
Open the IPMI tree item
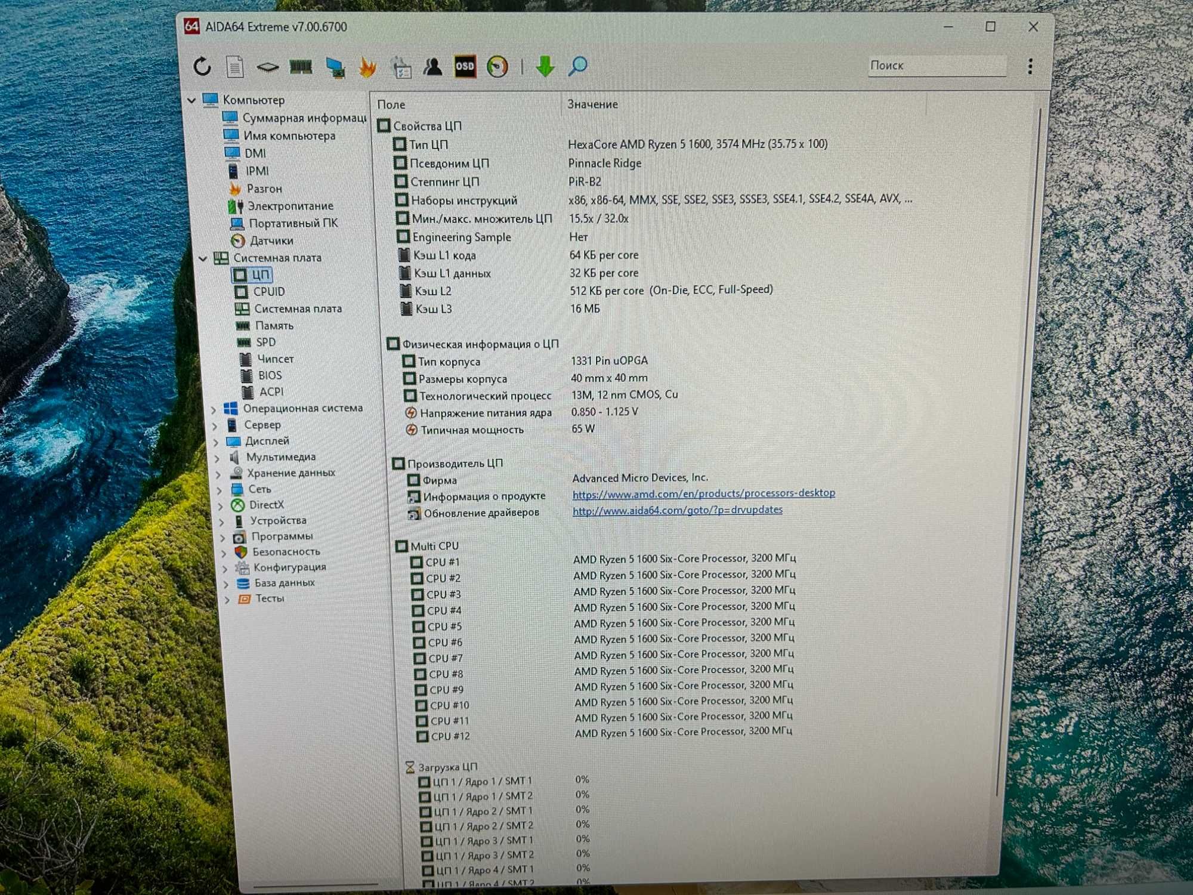(249, 171)
